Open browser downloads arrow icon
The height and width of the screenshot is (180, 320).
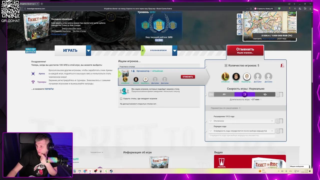click(310, 8)
